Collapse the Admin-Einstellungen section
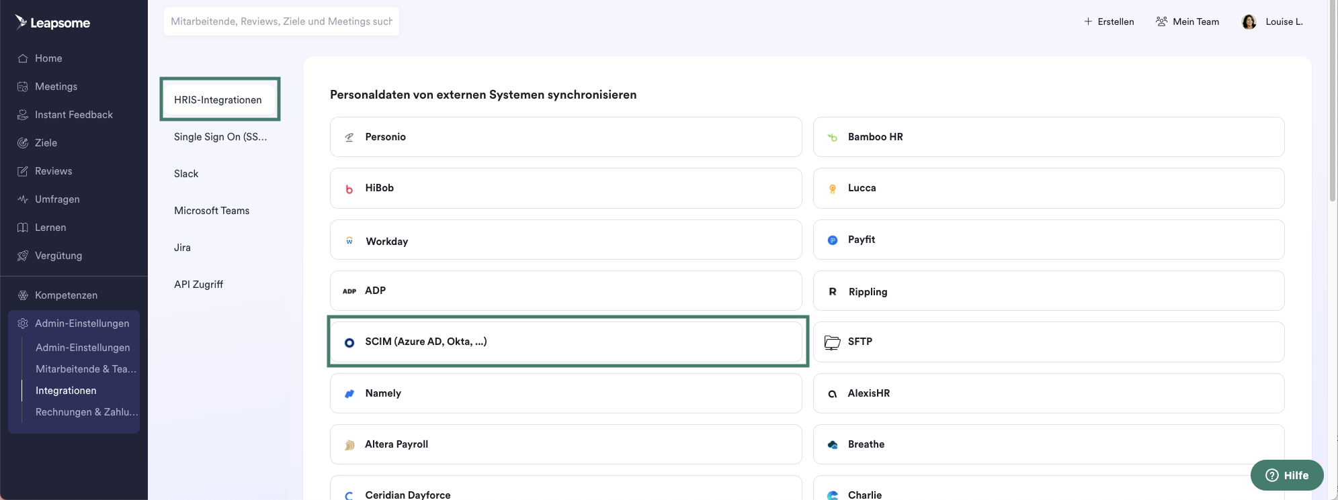This screenshot has height=500, width=1338. click(74, 323)
